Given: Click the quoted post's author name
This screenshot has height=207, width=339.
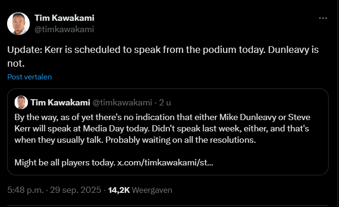Looking at the screenshot, I should coord(59,102).
